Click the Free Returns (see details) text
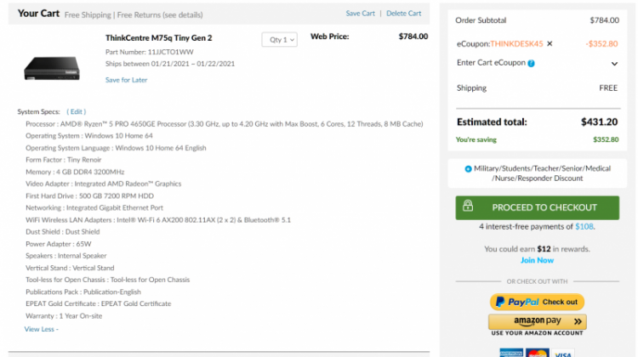 [x=160, y=15]
